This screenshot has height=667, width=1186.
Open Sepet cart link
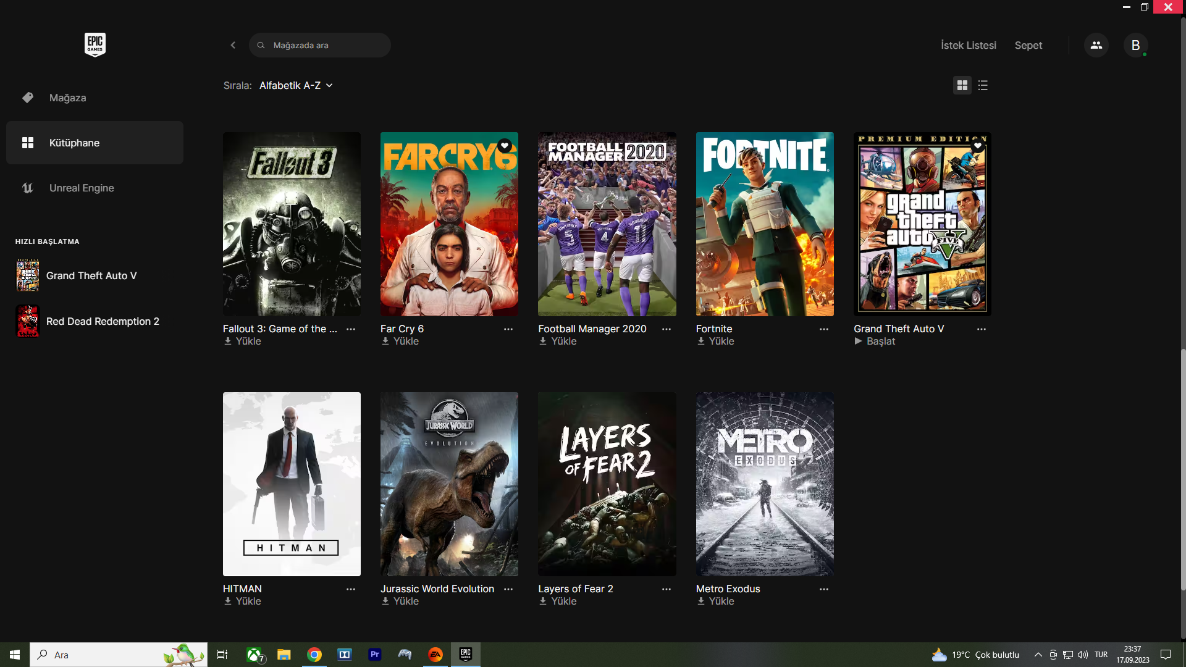pos(1028,45)
